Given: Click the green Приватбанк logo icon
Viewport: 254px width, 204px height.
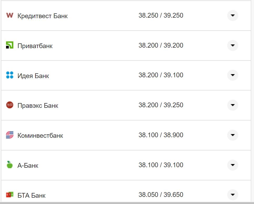Looking at the screenshot, I should 9,45.
